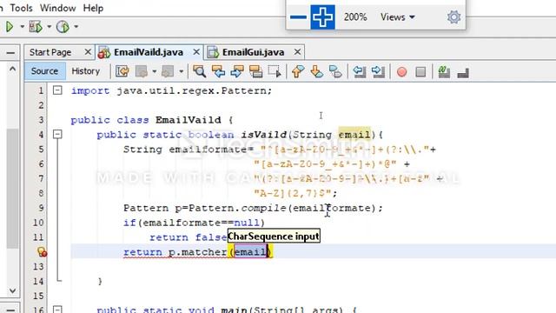Collapse the import fold at line 1
Screen dimensions: 556x313
(x=57, y=90)
